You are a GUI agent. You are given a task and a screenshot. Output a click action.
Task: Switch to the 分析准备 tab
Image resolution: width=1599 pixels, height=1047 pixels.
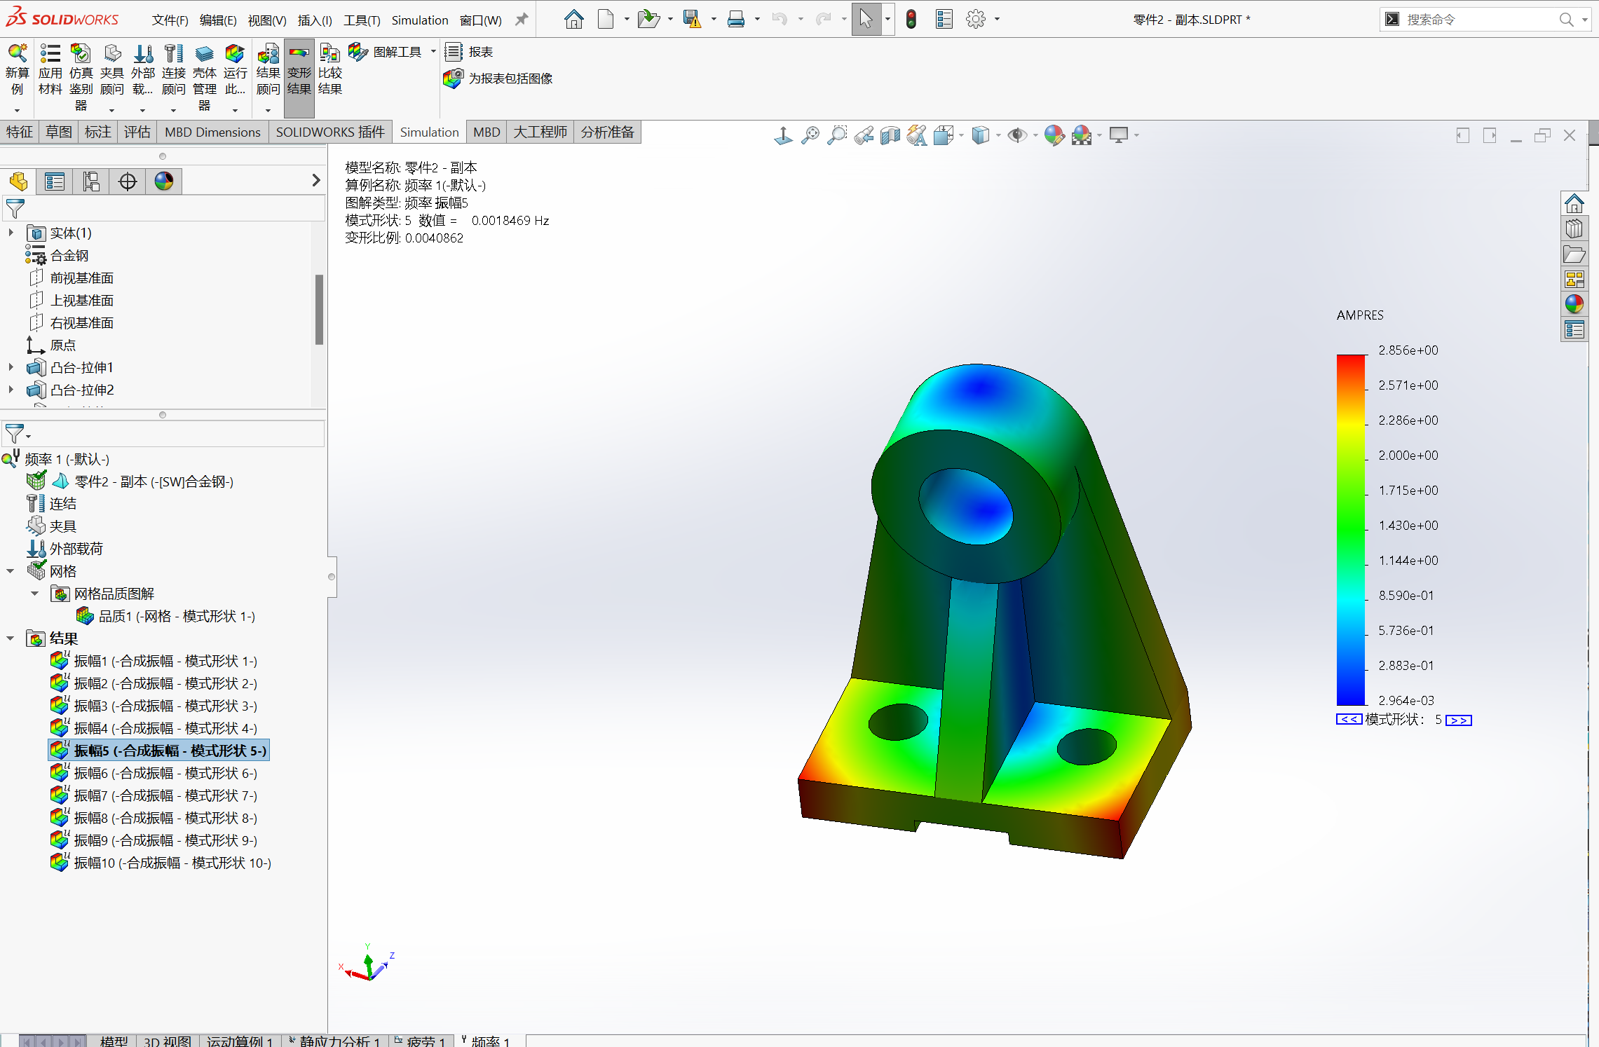[608, 132]
